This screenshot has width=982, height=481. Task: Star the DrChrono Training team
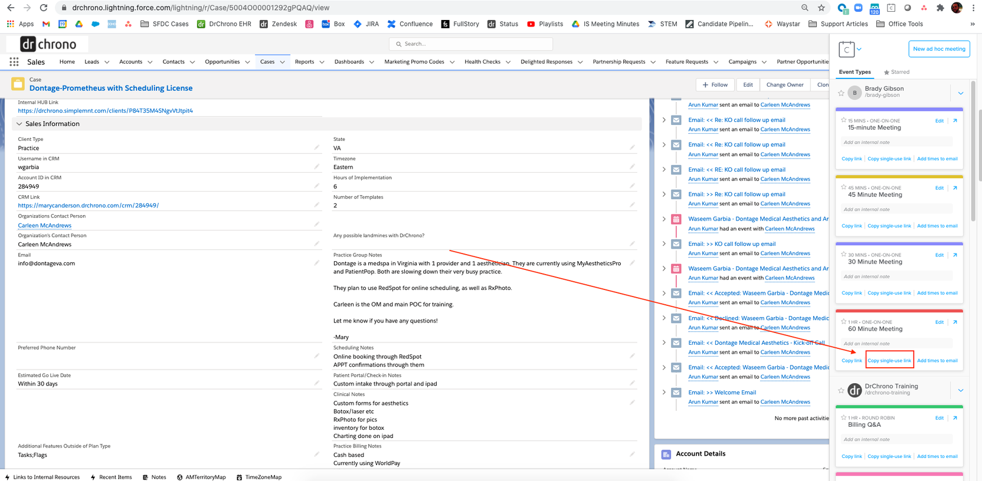[841, 390]
